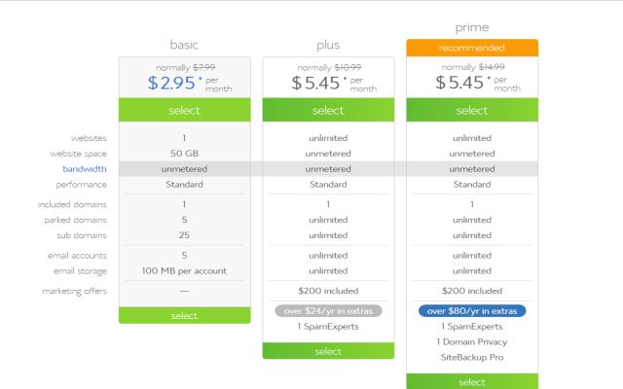Click the websites row label

click(89, 138)
